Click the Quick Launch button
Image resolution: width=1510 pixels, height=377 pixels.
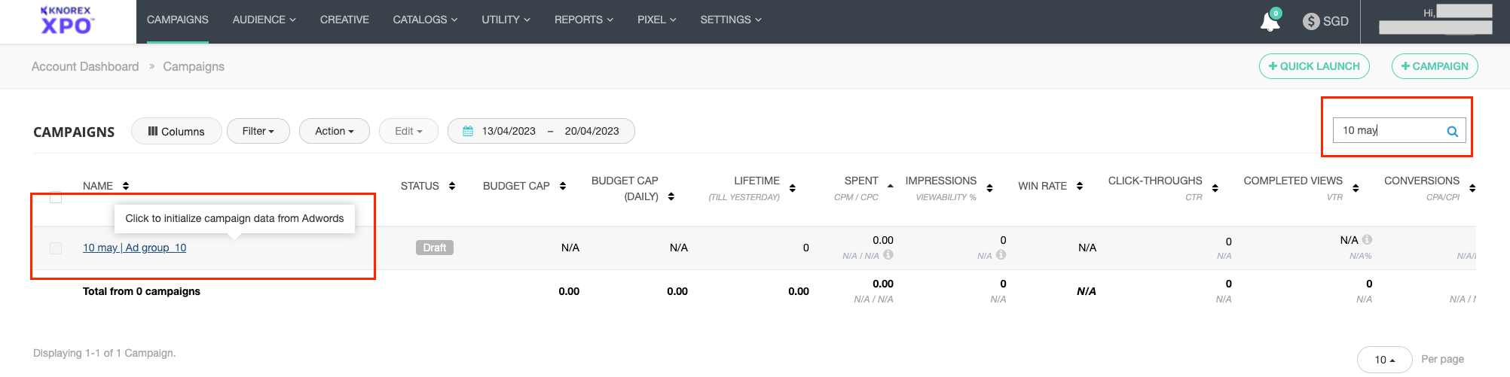(1313, 66)
